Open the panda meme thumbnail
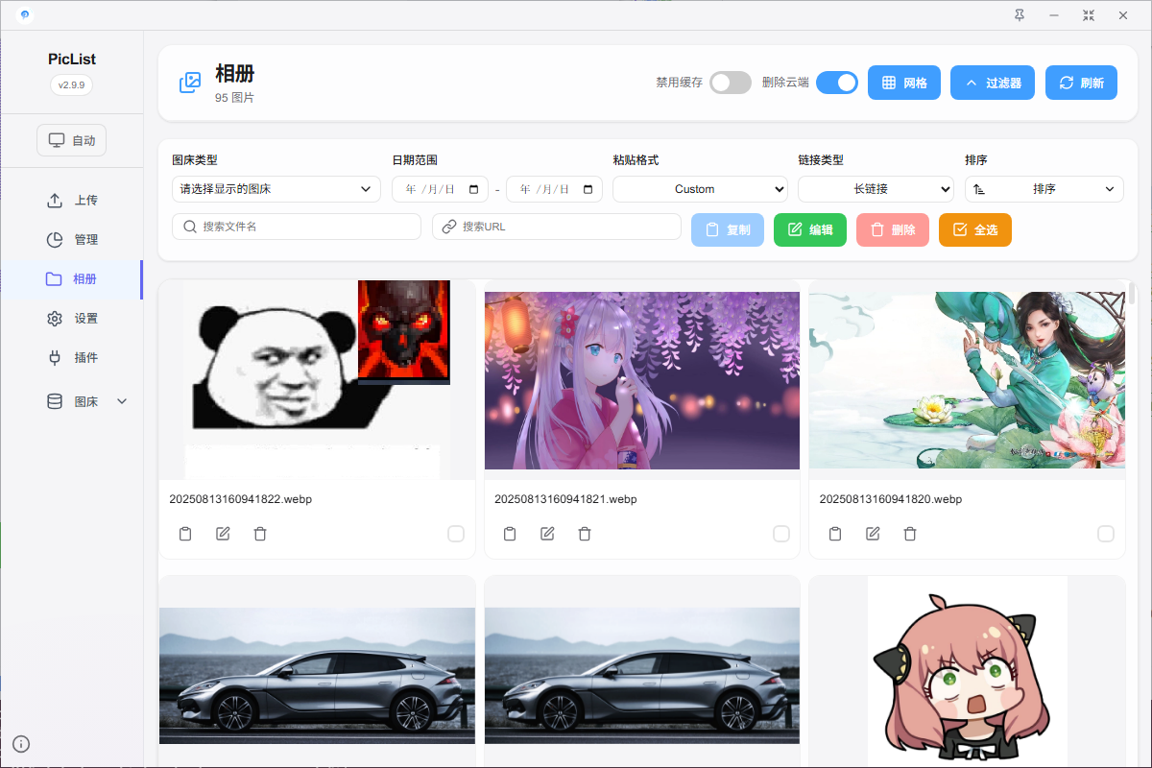 (x=317, y=380)
